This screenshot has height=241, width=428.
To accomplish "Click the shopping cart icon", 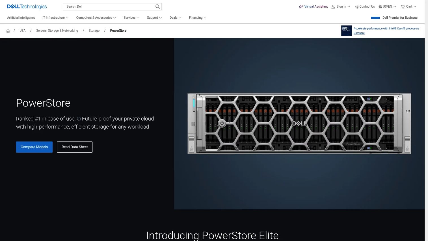I will point(403,7).
